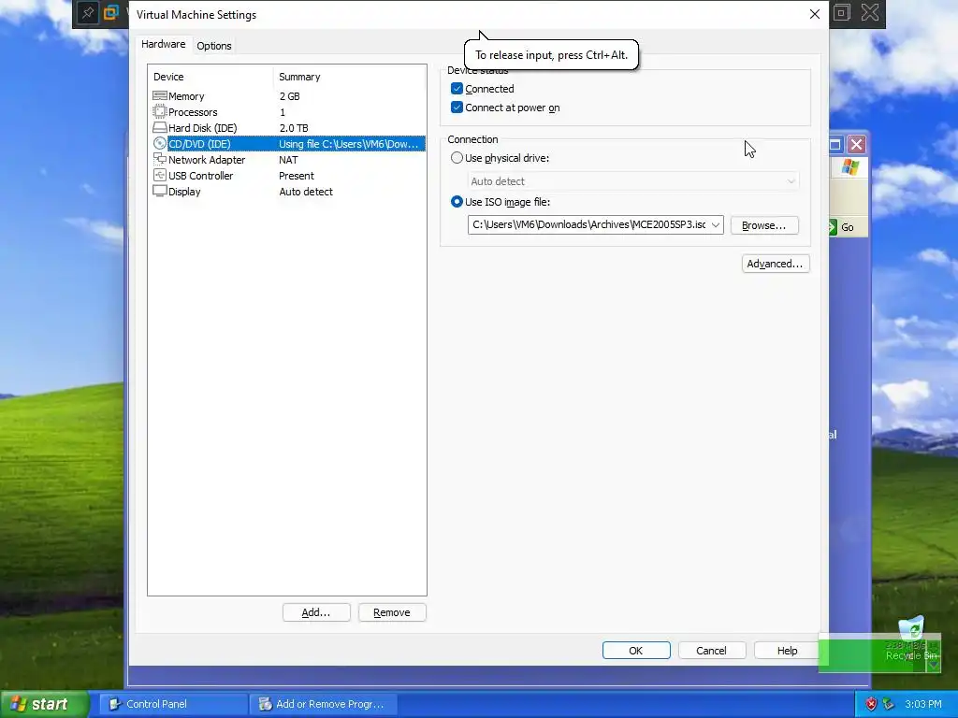Image resolution: width=958 pixels, height=718 pixels.
Task: Click Auto detect display summary text
Action: click(x=306, y=191)
